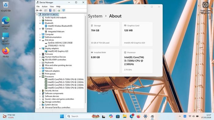Select Intel(R) HD Graphics 620 in tree
The width and height of the screenshot is (214, 120).
(x=58, y=51)
